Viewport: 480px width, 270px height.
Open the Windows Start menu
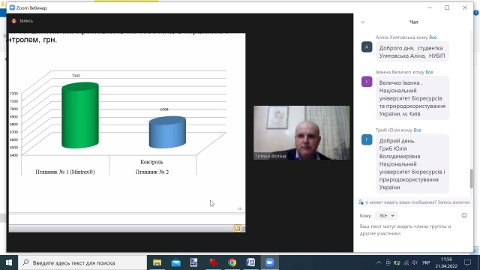9,262
